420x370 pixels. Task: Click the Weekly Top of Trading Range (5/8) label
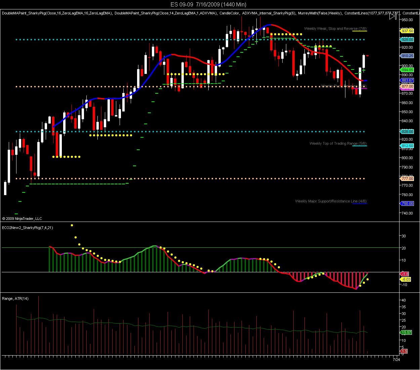click(x=338, y=143)
